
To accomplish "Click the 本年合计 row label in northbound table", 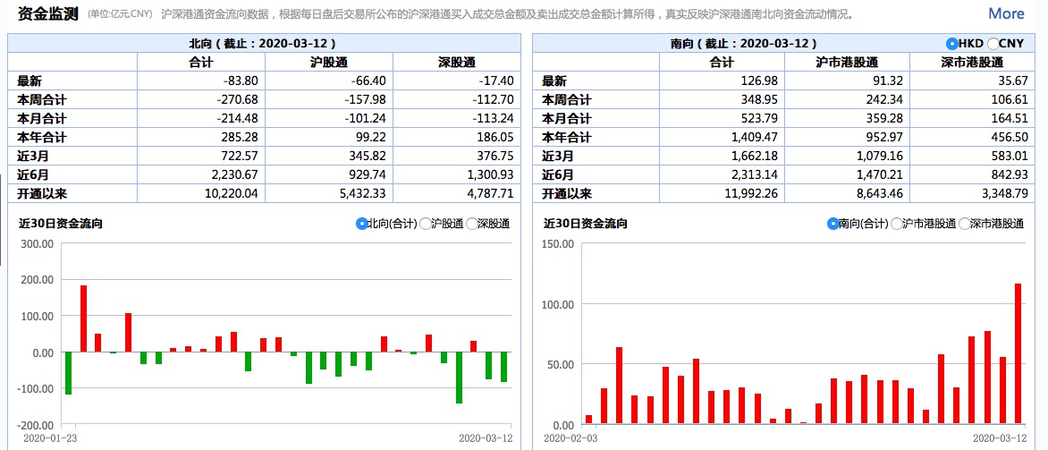I will 42,138.
